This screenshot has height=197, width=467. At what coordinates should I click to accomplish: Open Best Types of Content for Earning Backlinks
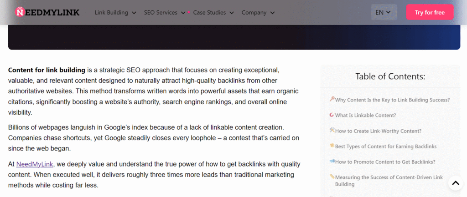(x=386, y=146)
